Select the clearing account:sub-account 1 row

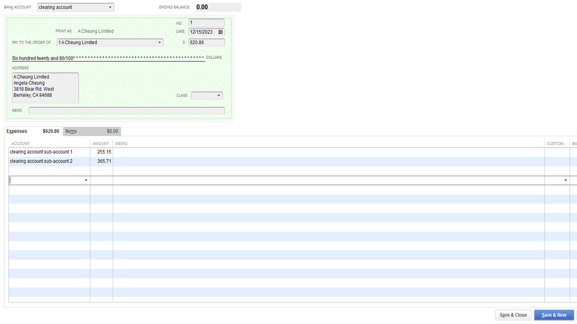coord(49,152)
